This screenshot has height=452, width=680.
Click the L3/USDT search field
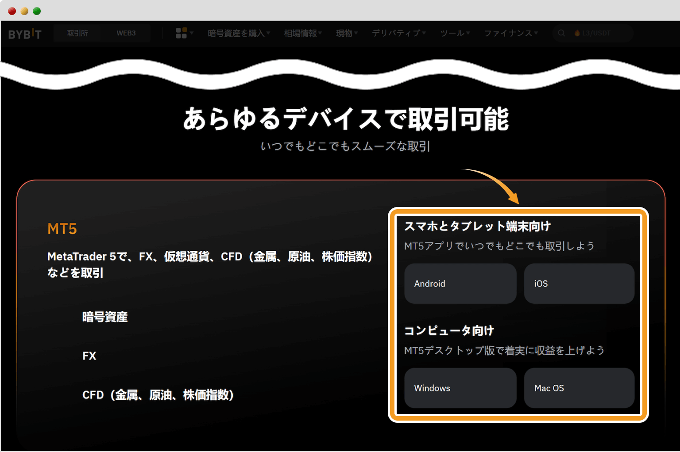coord(593,33)
